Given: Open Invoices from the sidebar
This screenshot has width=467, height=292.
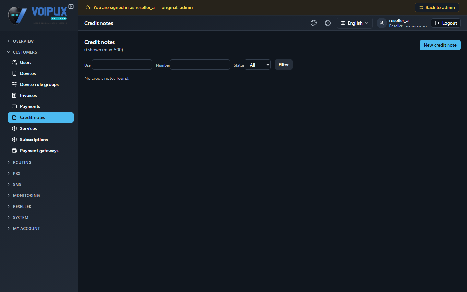Looking at the screenshot, I should pyautogui.click(x=41, y=95).
